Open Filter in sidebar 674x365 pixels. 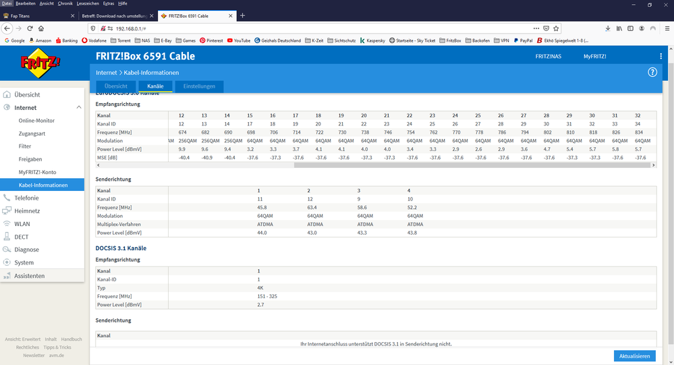(25, 146)
